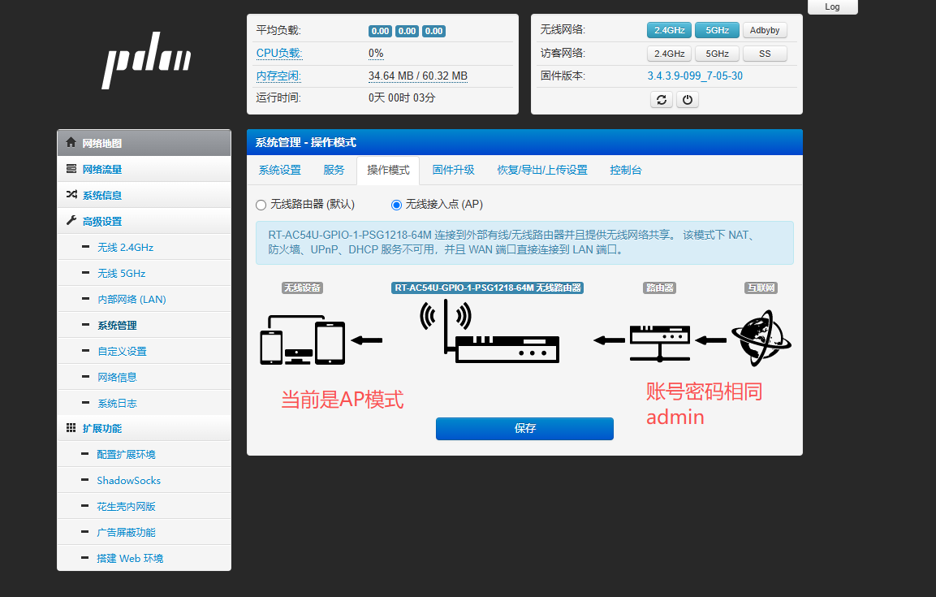Click the grid icon beside 扩展功能
Viewport: 936px width, 597px height.
(x=71, y=428)
